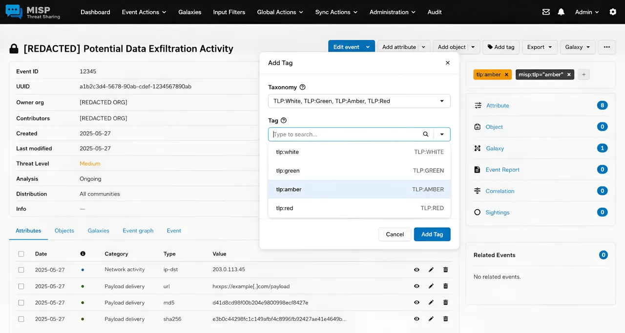Click Cancel in the Add Tag dialog
This screenshot has width=625, height=333.
395,235
